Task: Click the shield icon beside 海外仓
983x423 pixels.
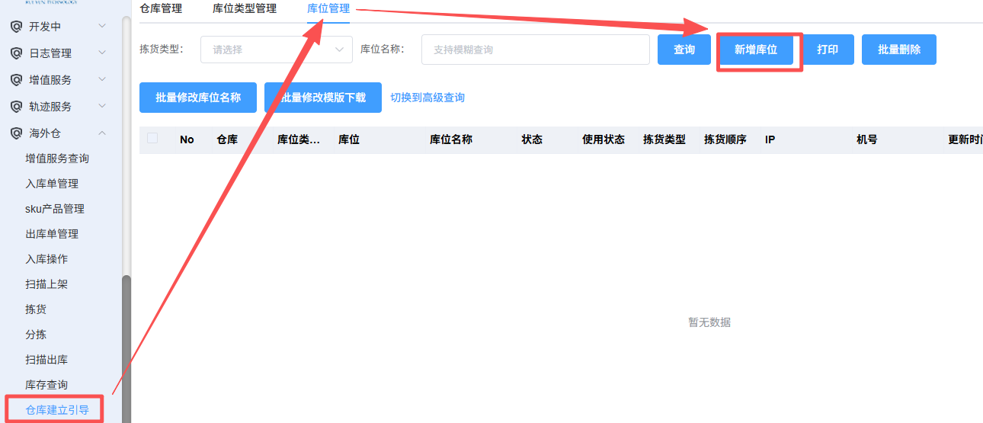Action: (15, 133)
